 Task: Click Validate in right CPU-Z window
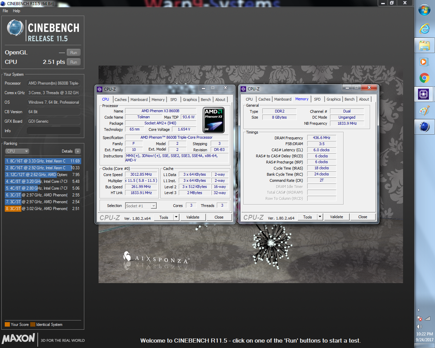coord(336,217)
